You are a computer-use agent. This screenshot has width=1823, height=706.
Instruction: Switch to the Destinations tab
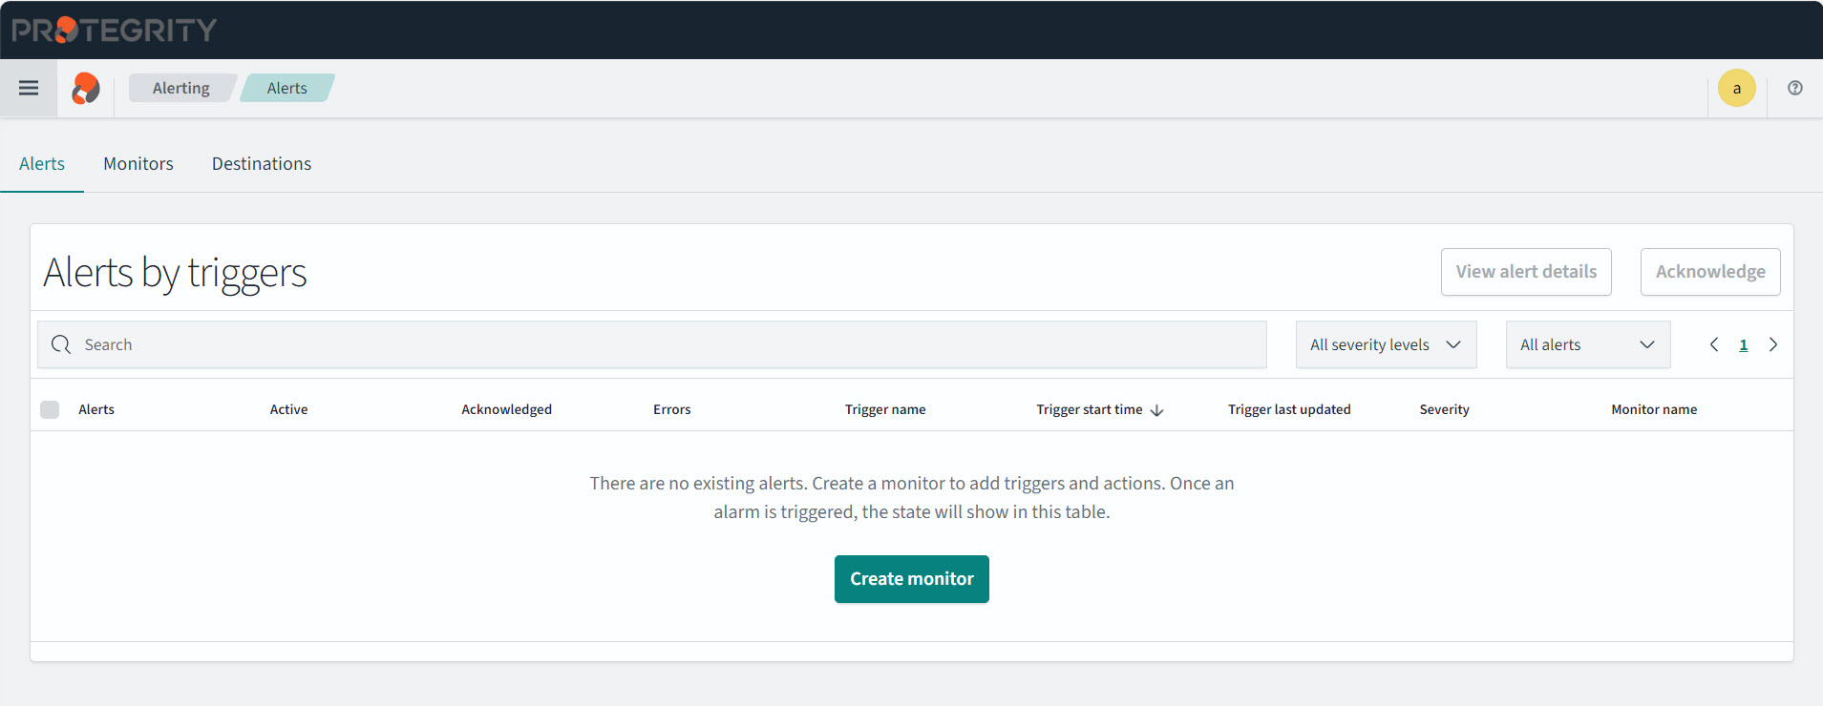(262, 164)
